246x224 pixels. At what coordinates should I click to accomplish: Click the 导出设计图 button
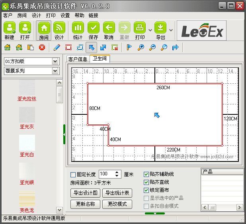(x=85, y=193)
